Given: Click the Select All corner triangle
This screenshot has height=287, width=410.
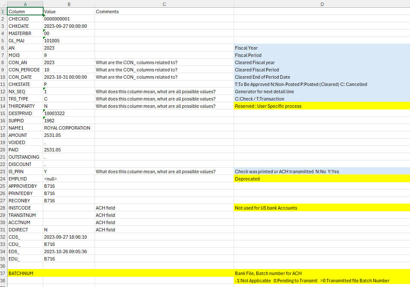Looking at the screenshot, I should point(3,4).
